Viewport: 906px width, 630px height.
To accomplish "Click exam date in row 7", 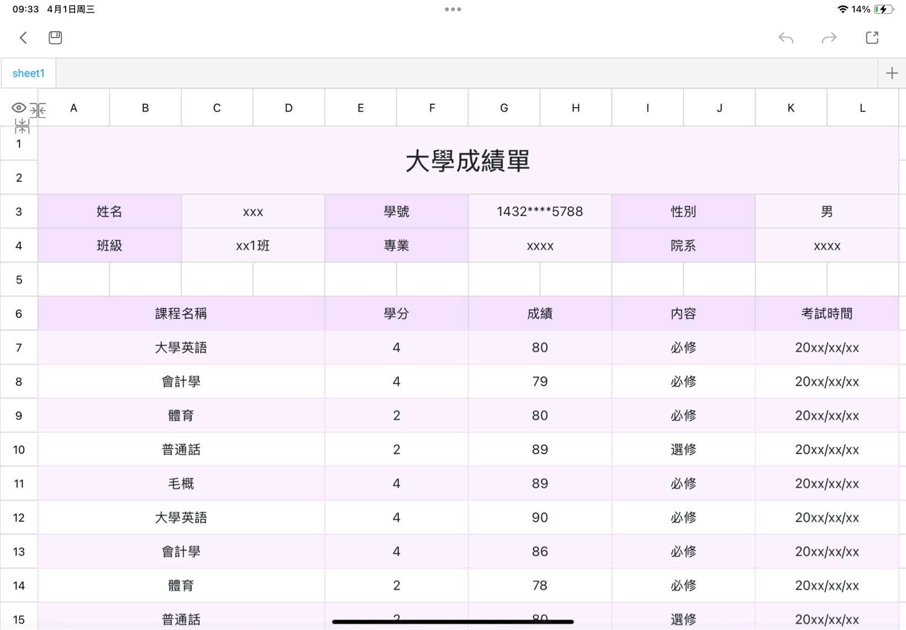I will [x=827, y=347].
